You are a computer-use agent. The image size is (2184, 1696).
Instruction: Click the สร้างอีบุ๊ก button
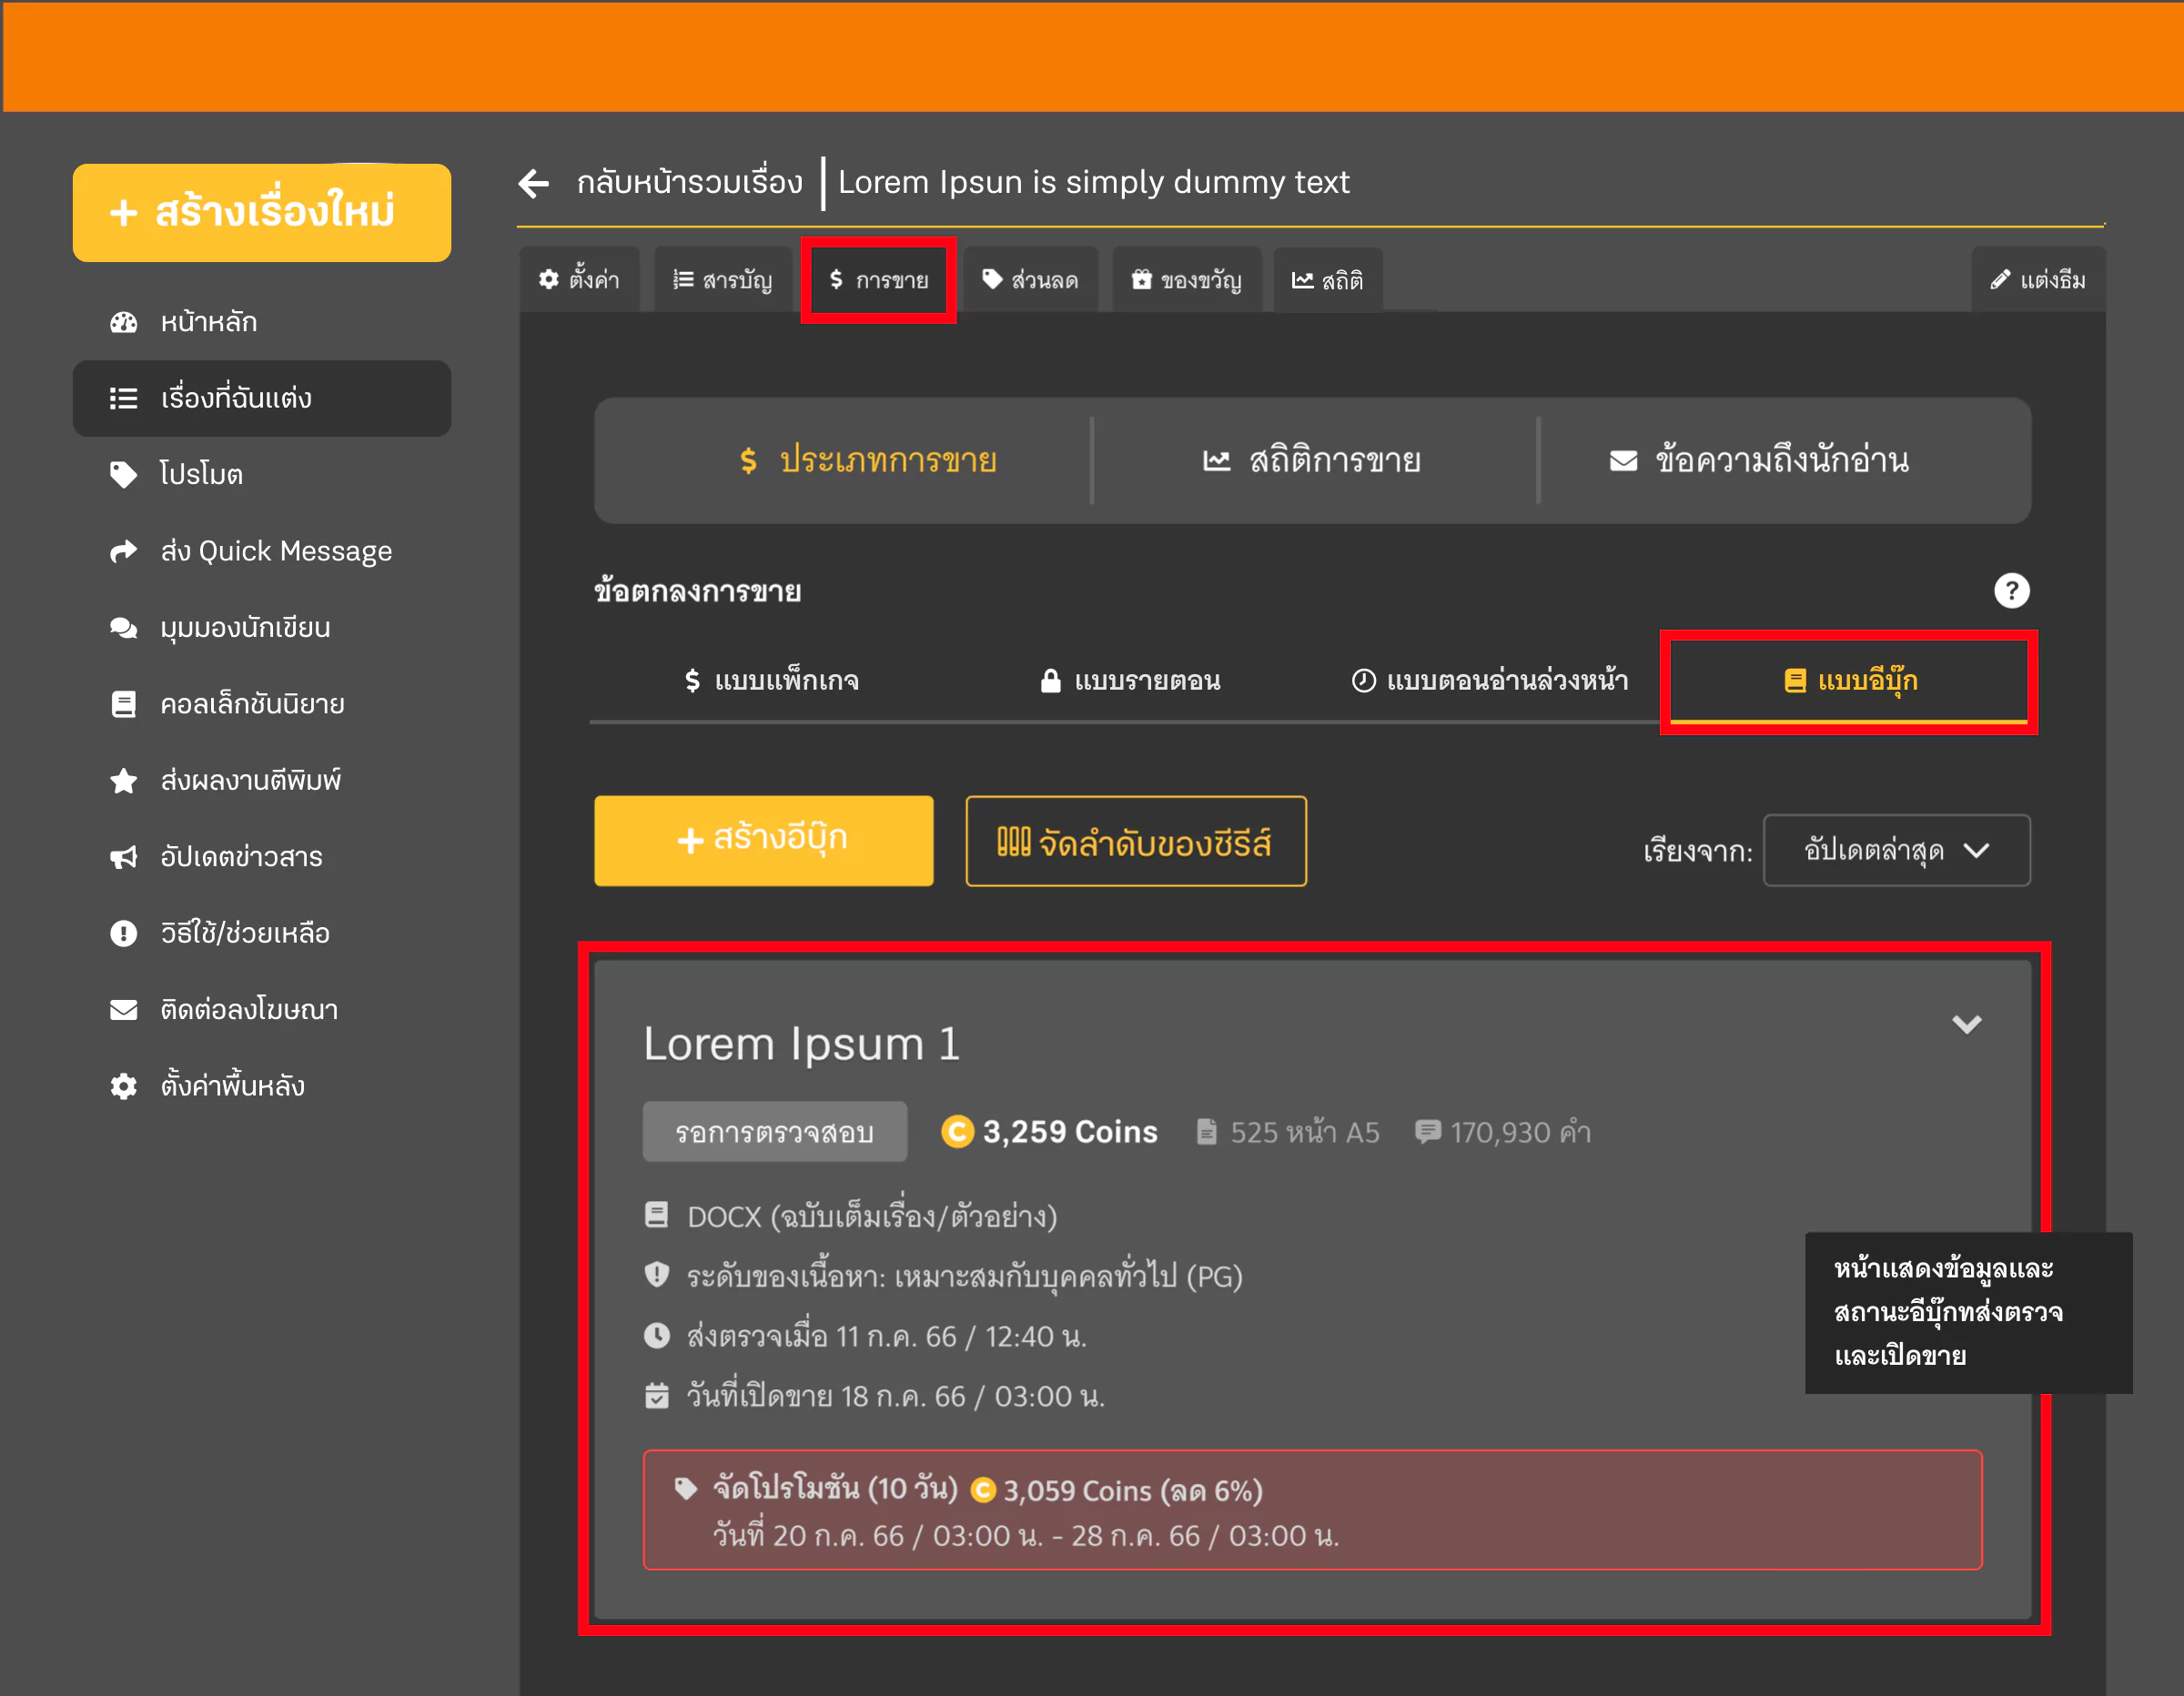[x=763, y=840]
